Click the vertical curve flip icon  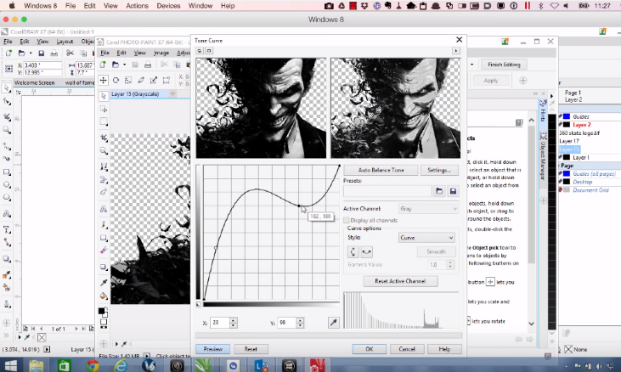(x=353, y=251)
